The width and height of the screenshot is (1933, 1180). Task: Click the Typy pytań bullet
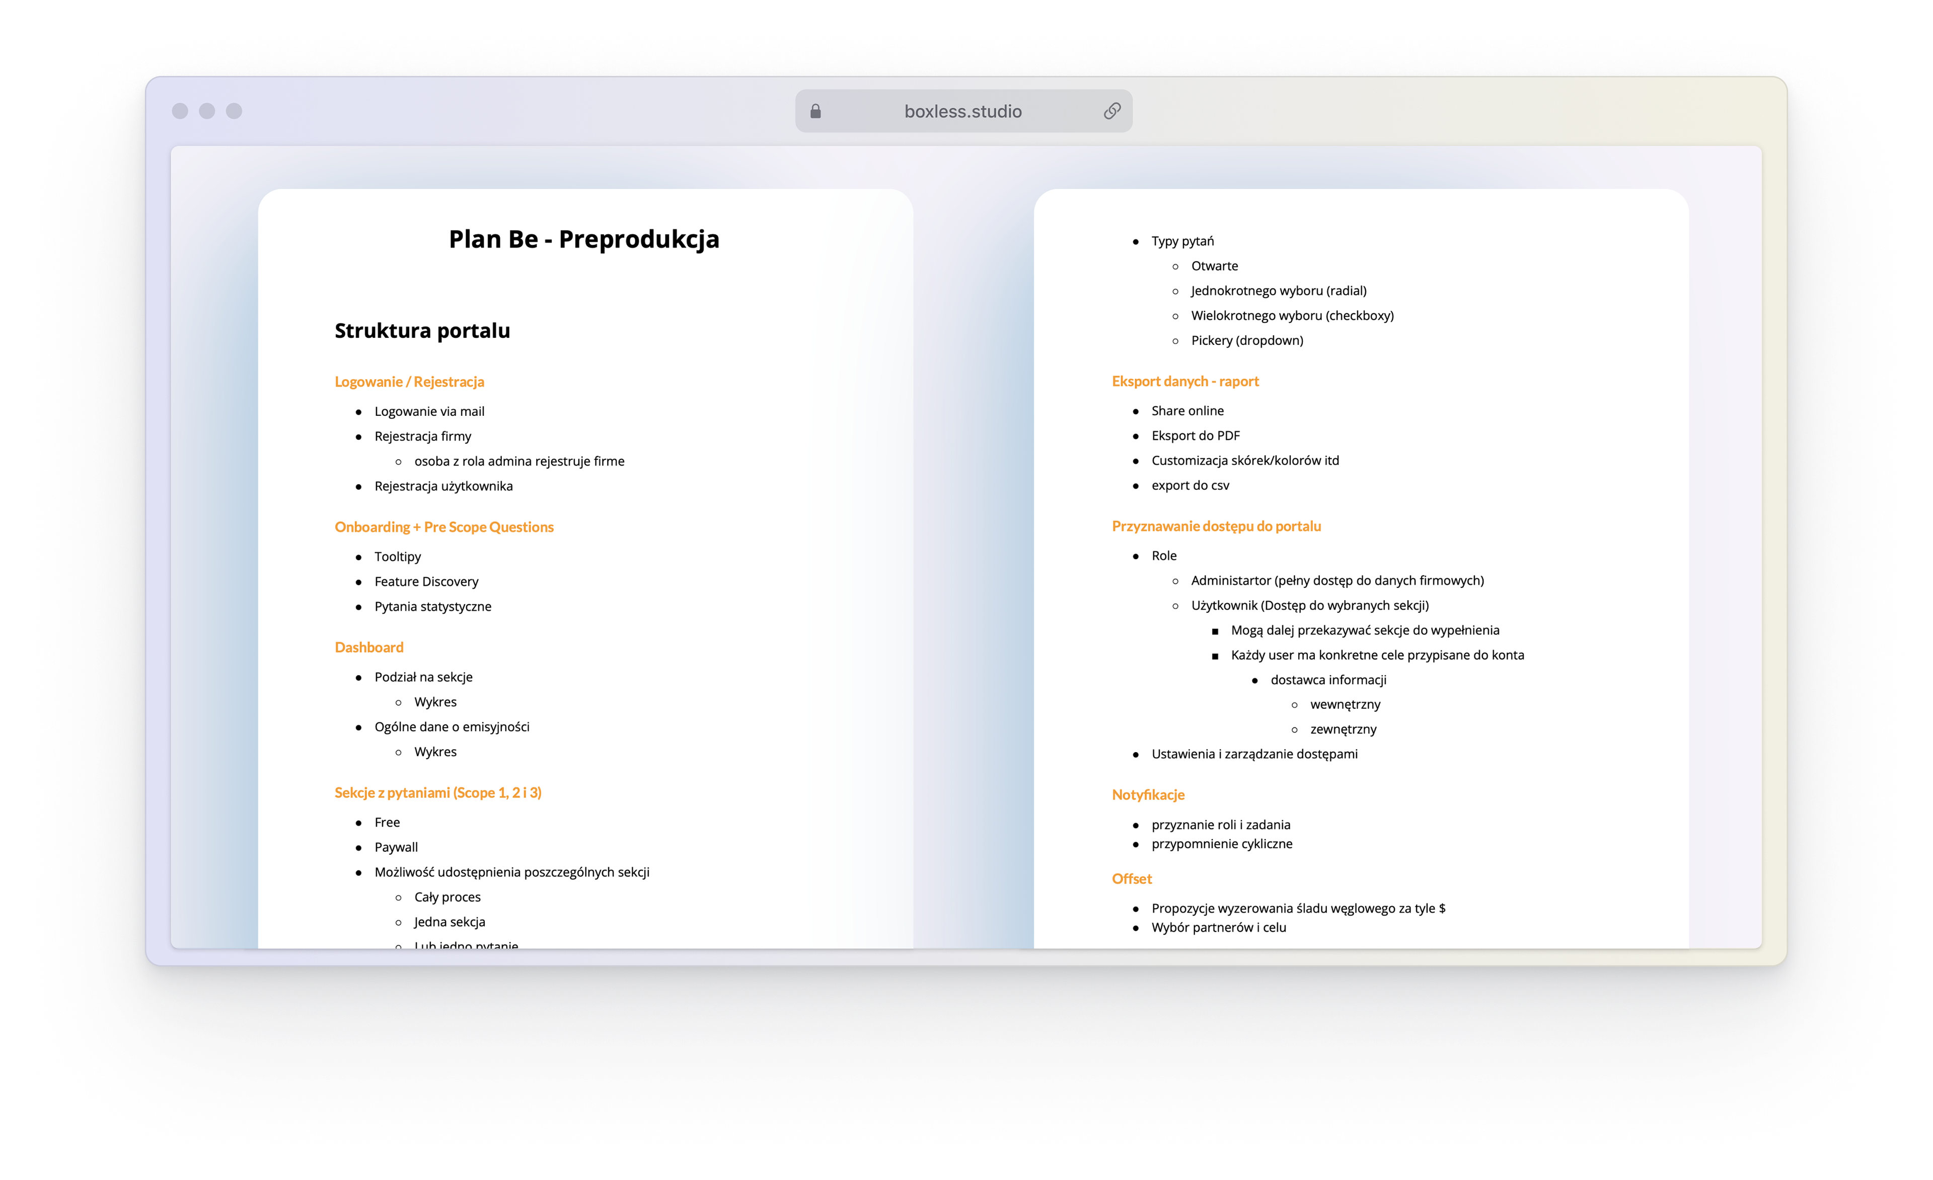click(x=1182, y=242)
